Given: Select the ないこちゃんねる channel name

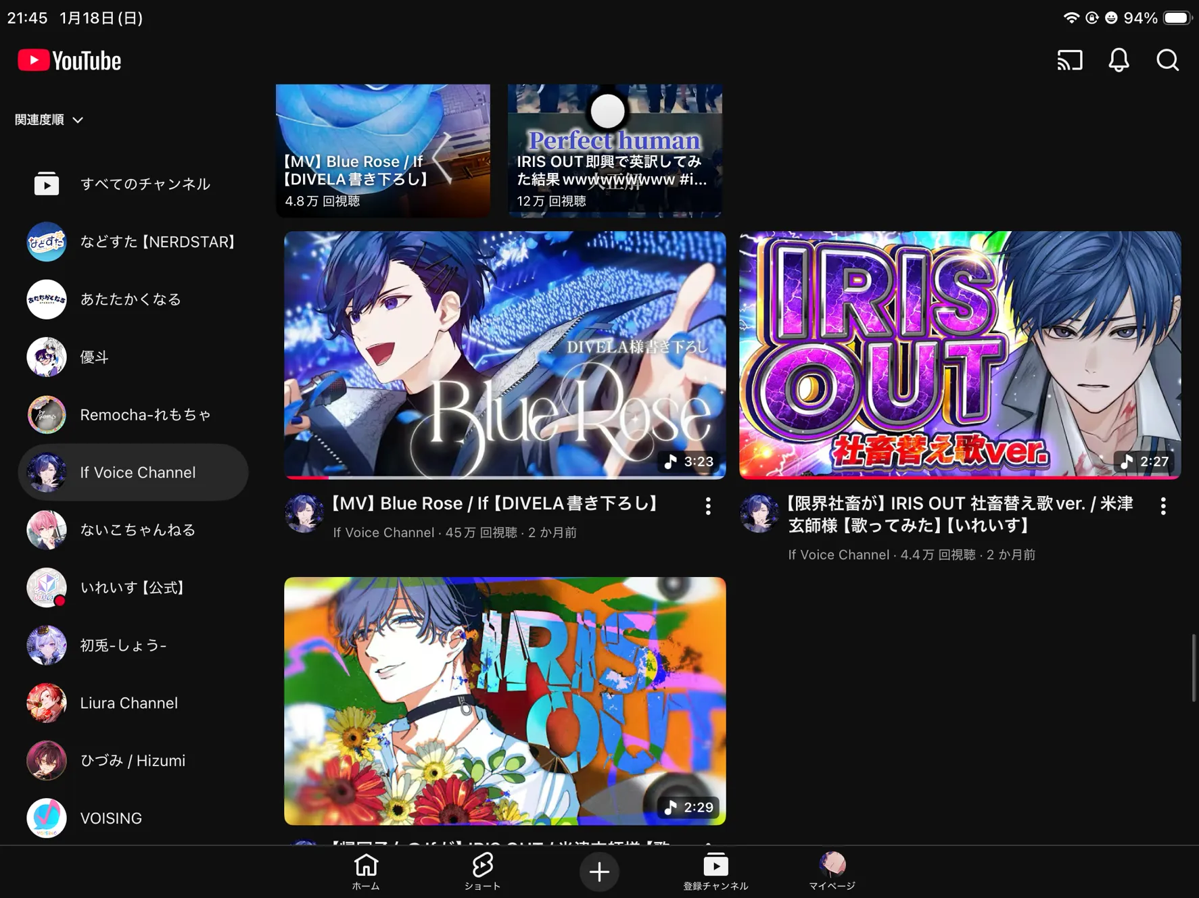Looking at the screenshot, I should click(138, 530).
